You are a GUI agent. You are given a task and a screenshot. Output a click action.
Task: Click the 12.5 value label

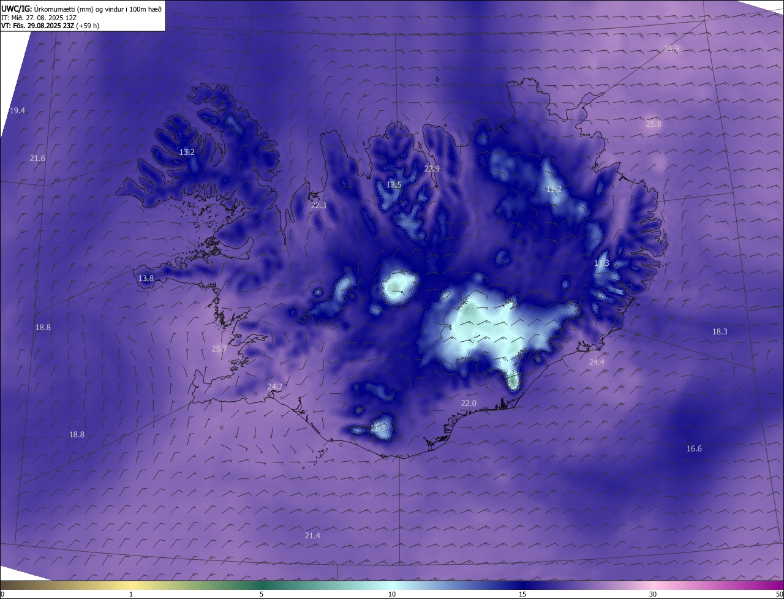394,185
